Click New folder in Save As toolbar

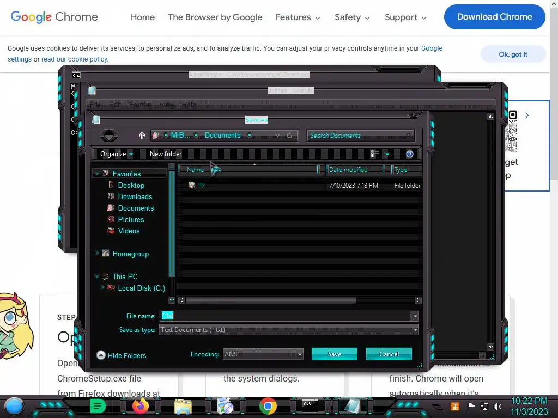tap(166, 154)
